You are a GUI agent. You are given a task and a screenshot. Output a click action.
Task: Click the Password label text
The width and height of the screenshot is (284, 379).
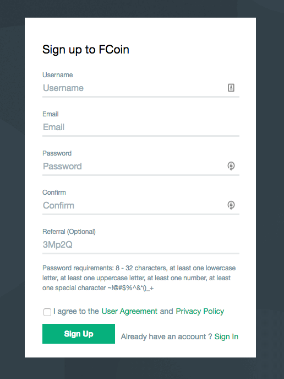click(57, 153)
